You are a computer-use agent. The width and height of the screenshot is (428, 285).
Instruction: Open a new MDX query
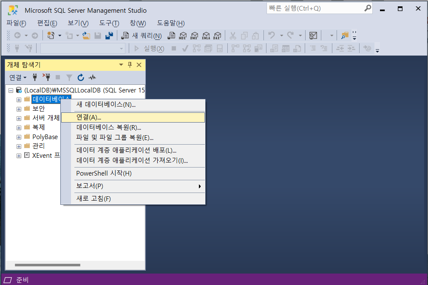183,36
